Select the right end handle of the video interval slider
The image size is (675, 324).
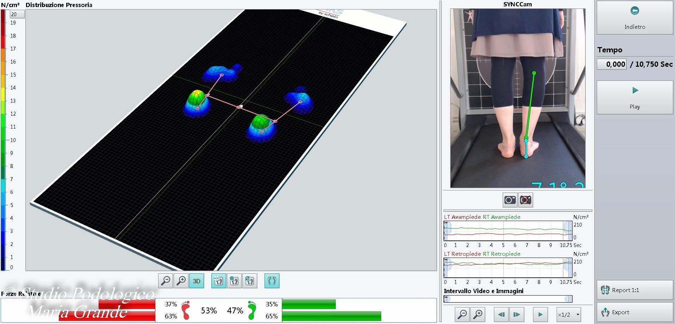coord(569,299)
